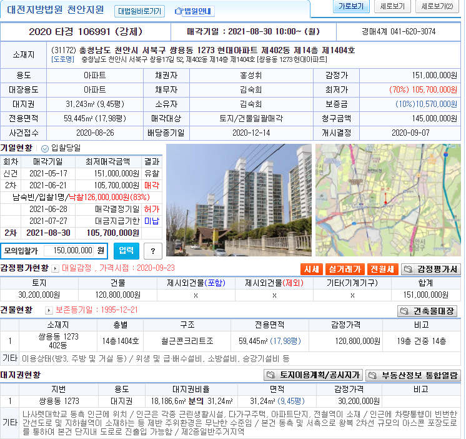Click the document icon on 토지이용계획/공시지가 button

(x=270, y=375)
